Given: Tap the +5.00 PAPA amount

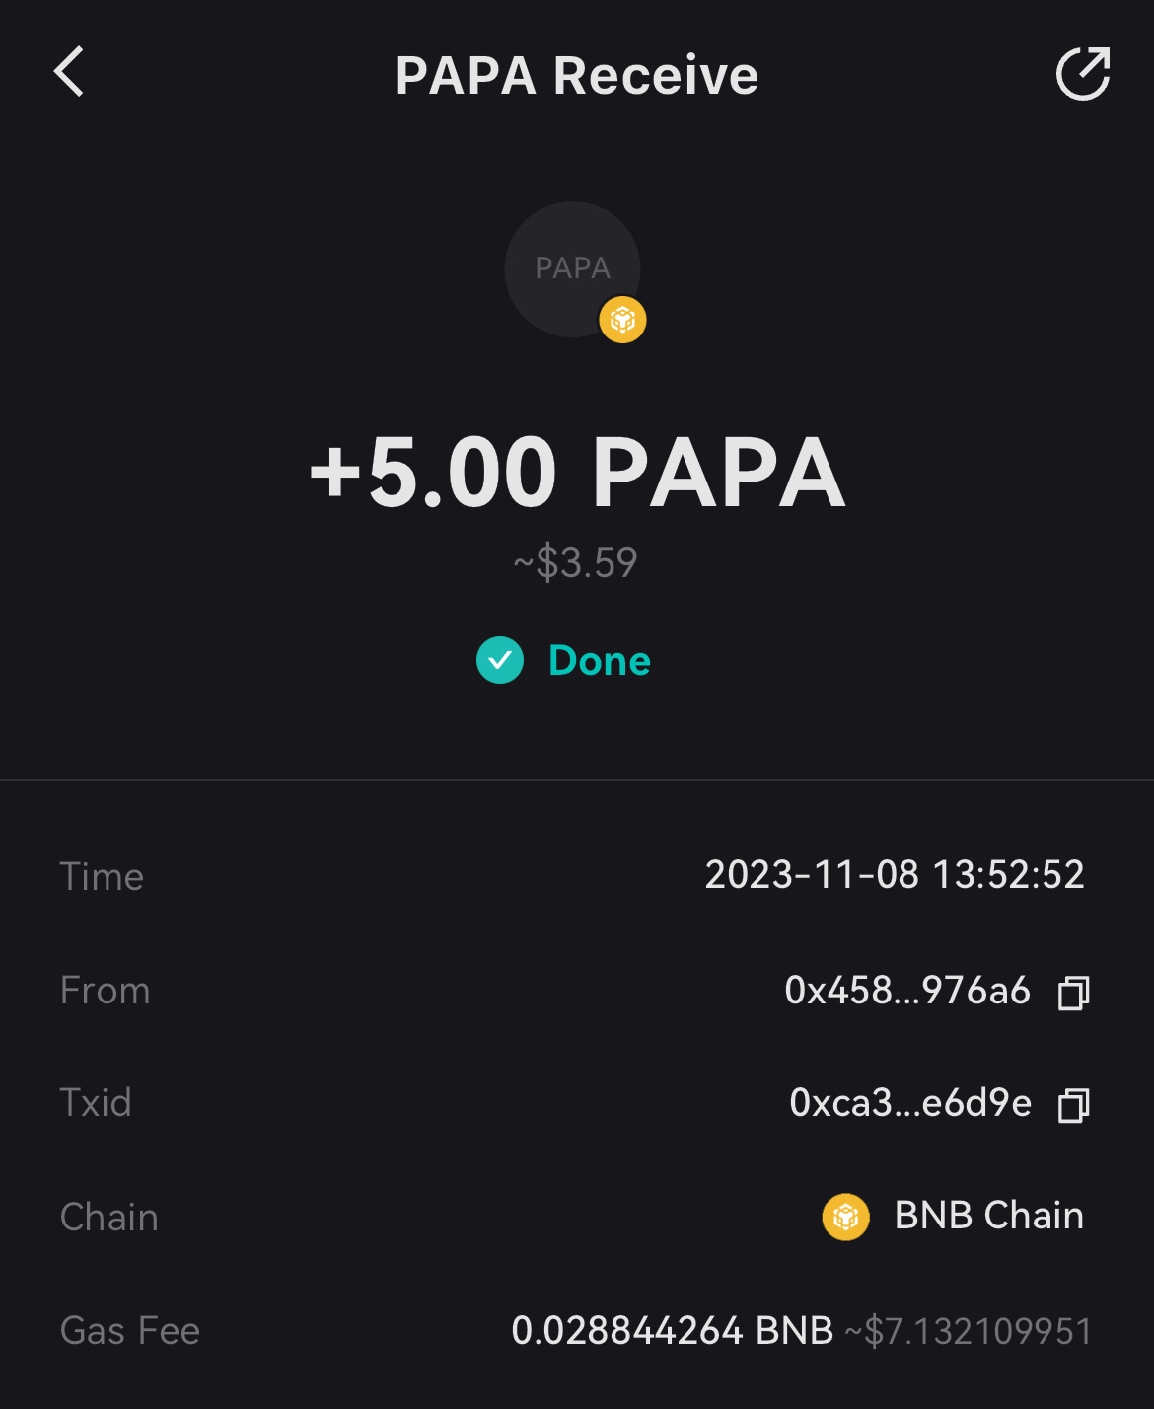Looking at the screenshot, I should [x=577, y=474].
